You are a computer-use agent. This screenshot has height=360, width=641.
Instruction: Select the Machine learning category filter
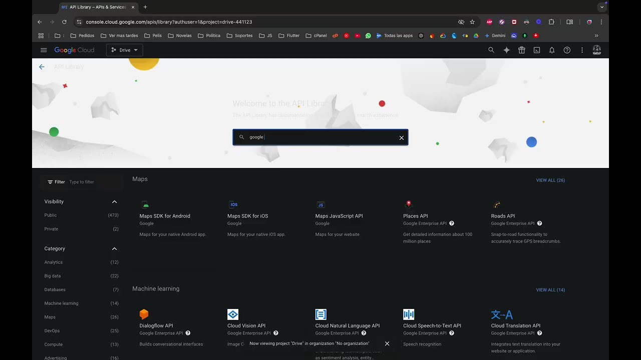coord(61,303)
